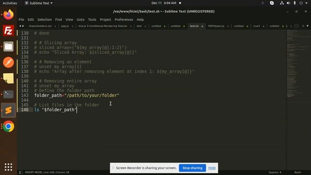
Task: Add a new tab with plus icon
Action: (x=303, y=26)
